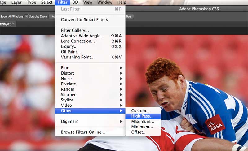The image size is (248, 151).
Task: Choose the Custom filter
Action: (x=143, y=111)
